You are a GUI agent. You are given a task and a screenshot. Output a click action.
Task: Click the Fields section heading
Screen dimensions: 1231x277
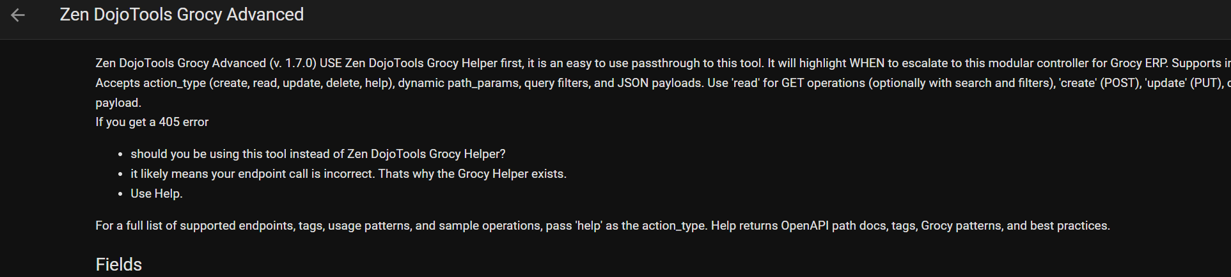pos(118,264)
